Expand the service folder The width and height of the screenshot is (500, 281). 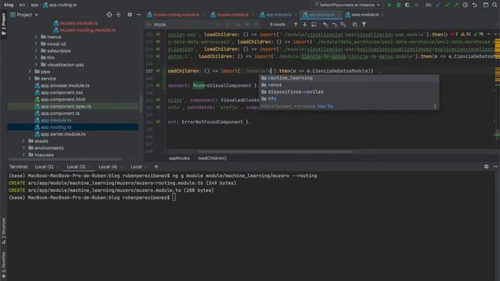tap(30, 79)
